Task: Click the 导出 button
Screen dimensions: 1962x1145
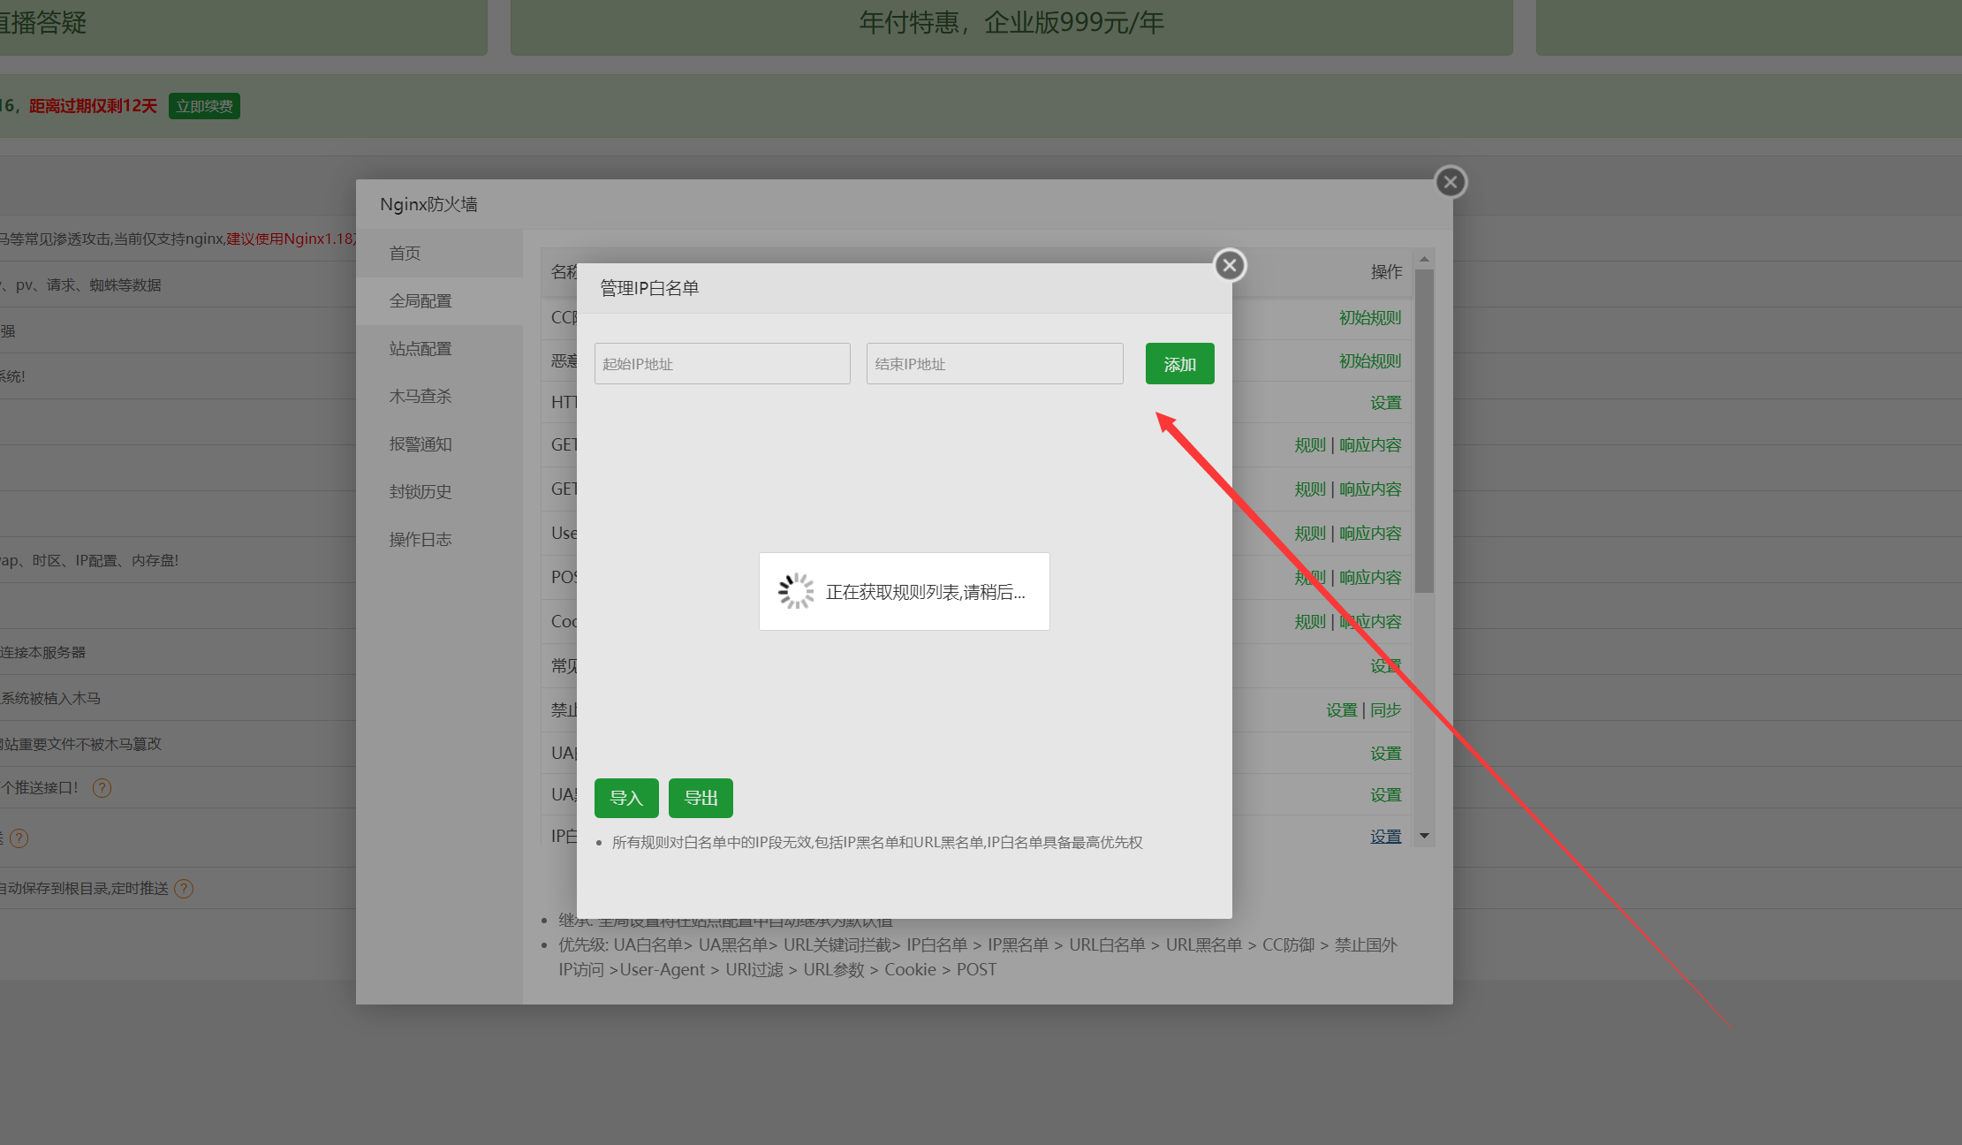Action: pos(701,798)
